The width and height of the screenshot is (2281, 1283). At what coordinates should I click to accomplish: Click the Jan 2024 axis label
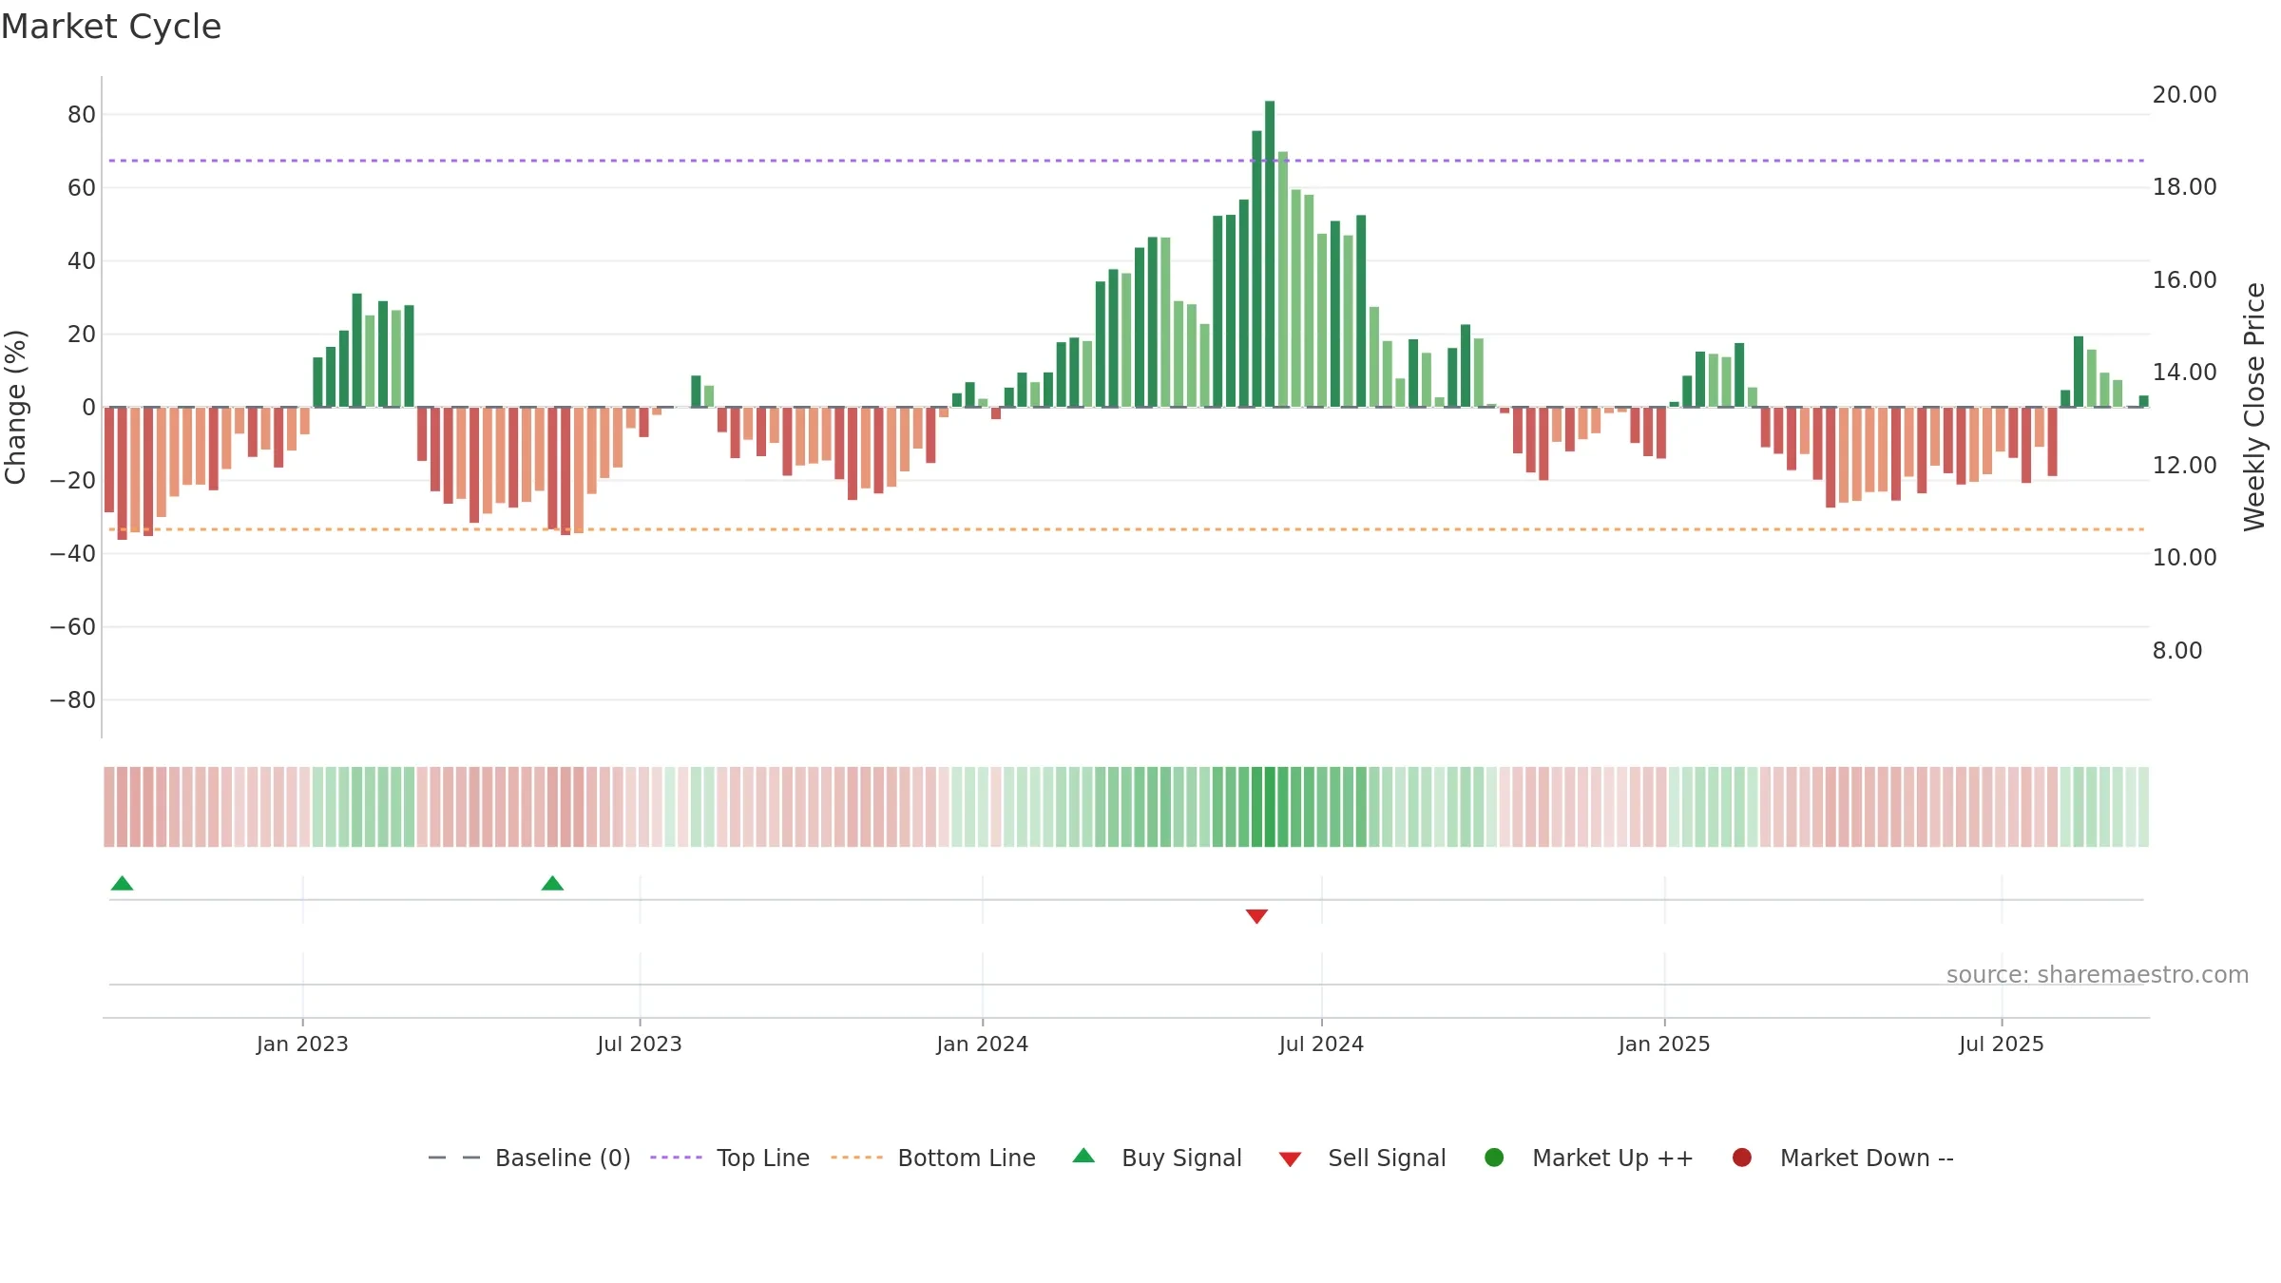[x=982, y=1044]
